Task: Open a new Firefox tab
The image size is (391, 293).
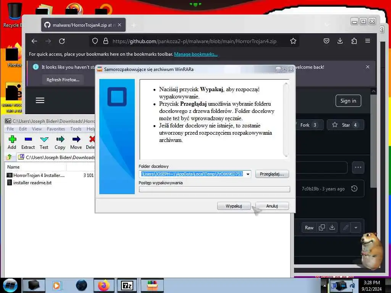Action: [134, 25]
